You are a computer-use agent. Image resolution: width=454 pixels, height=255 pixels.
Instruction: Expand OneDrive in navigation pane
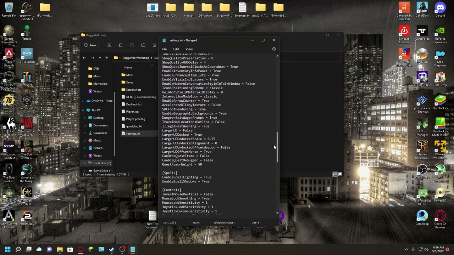tap(83, 101)
